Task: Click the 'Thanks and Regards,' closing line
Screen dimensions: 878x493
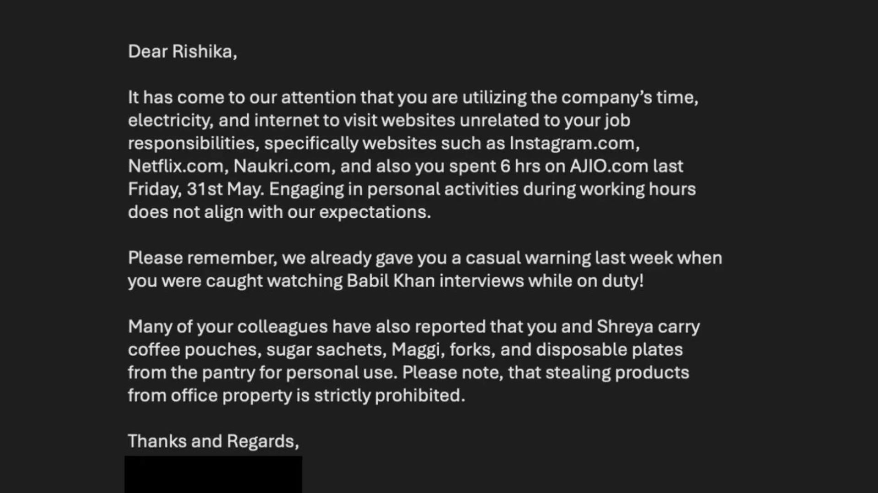Action: click(213, 441)
